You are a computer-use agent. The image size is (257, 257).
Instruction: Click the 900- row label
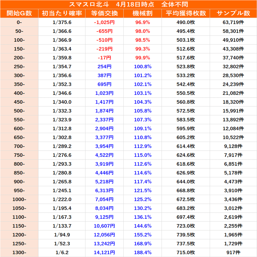[19, 182]
